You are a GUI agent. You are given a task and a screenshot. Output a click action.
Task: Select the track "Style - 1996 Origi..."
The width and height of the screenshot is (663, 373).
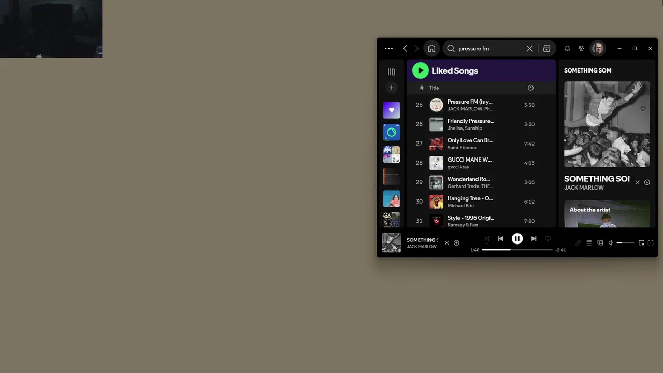tap(471, 218)
